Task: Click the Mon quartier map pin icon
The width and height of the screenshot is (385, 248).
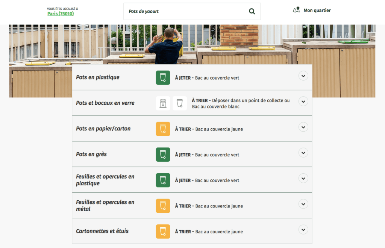Action: click(x=296, y=10)
